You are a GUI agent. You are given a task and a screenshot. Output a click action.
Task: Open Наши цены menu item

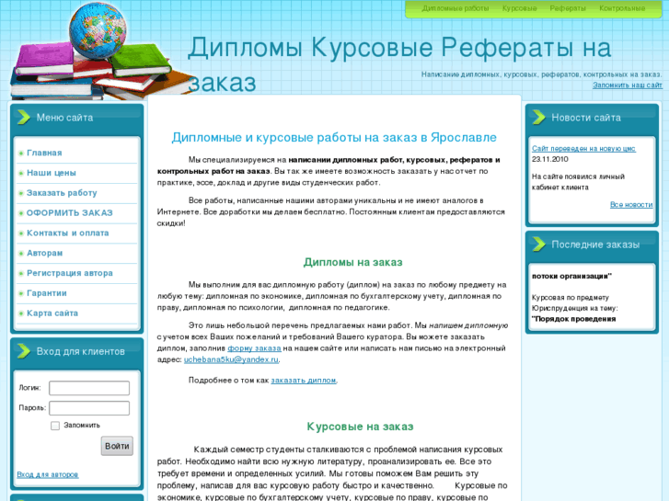click(52, 173)
